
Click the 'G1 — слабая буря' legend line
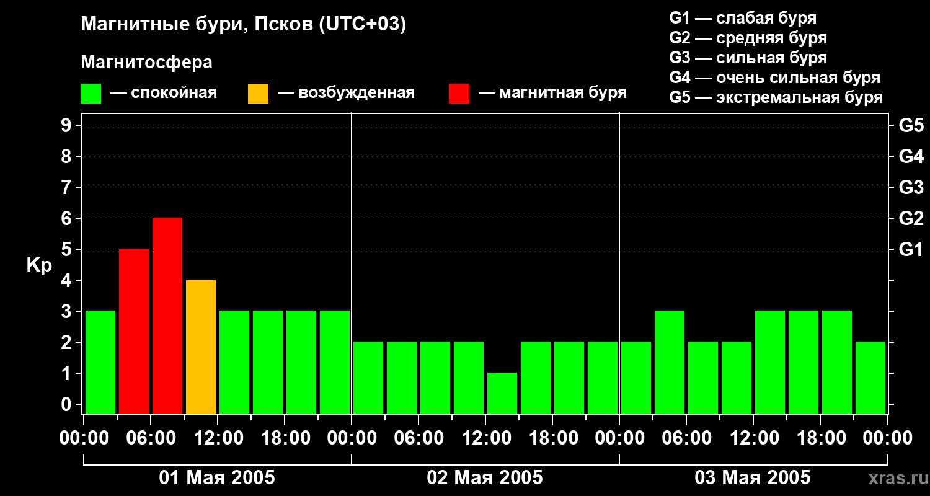(x=743, y=18)
